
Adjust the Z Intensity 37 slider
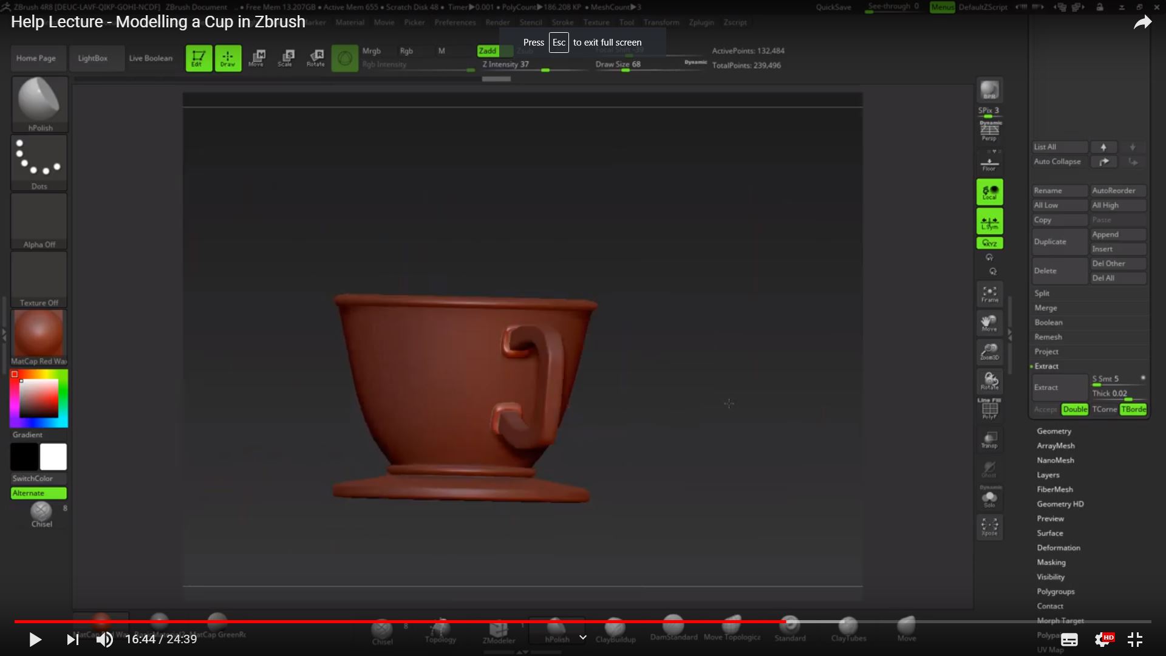pyautogui.click(x=535, y=65)
